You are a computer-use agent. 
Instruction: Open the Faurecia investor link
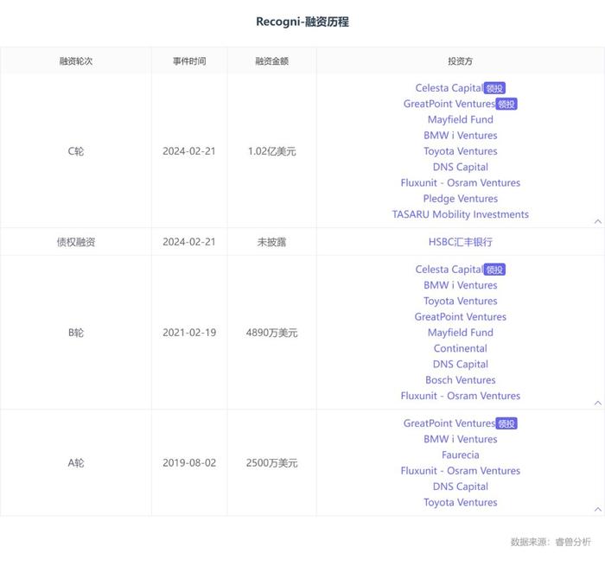point(460,455)
